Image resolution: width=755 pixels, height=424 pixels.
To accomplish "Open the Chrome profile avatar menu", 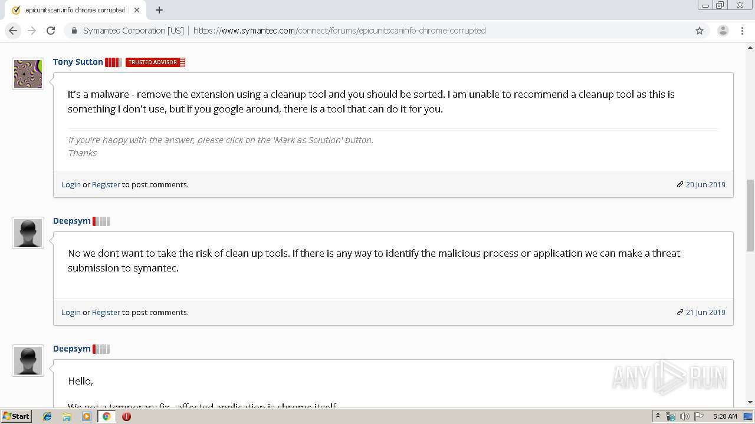I will point(723,31).
